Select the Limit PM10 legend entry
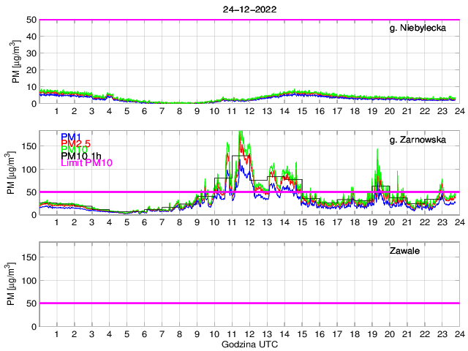 click(85, 164)
